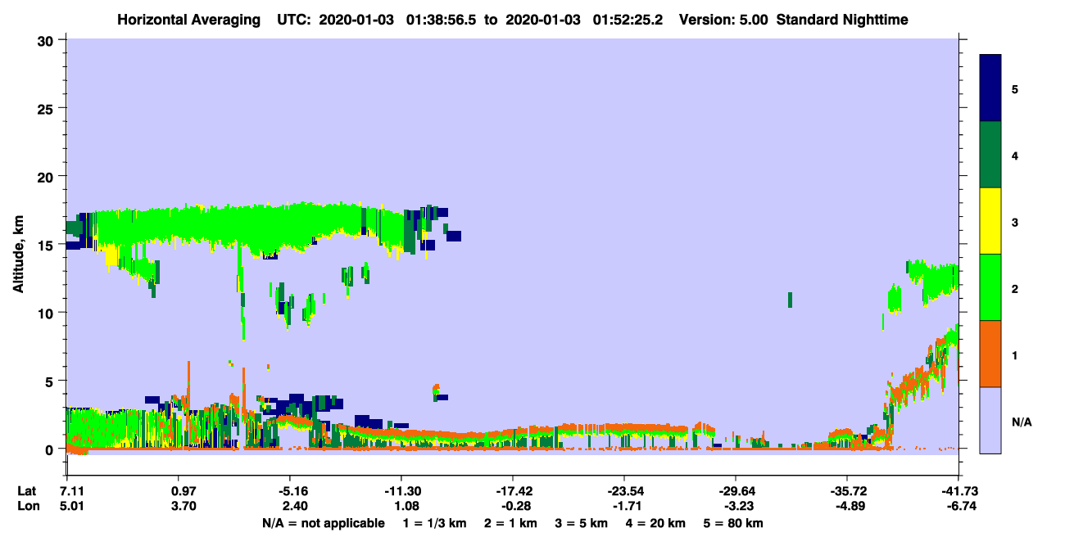Click the y-axis tick label 10
Viewport: 1065px width, 546px height.
point(47,313)
